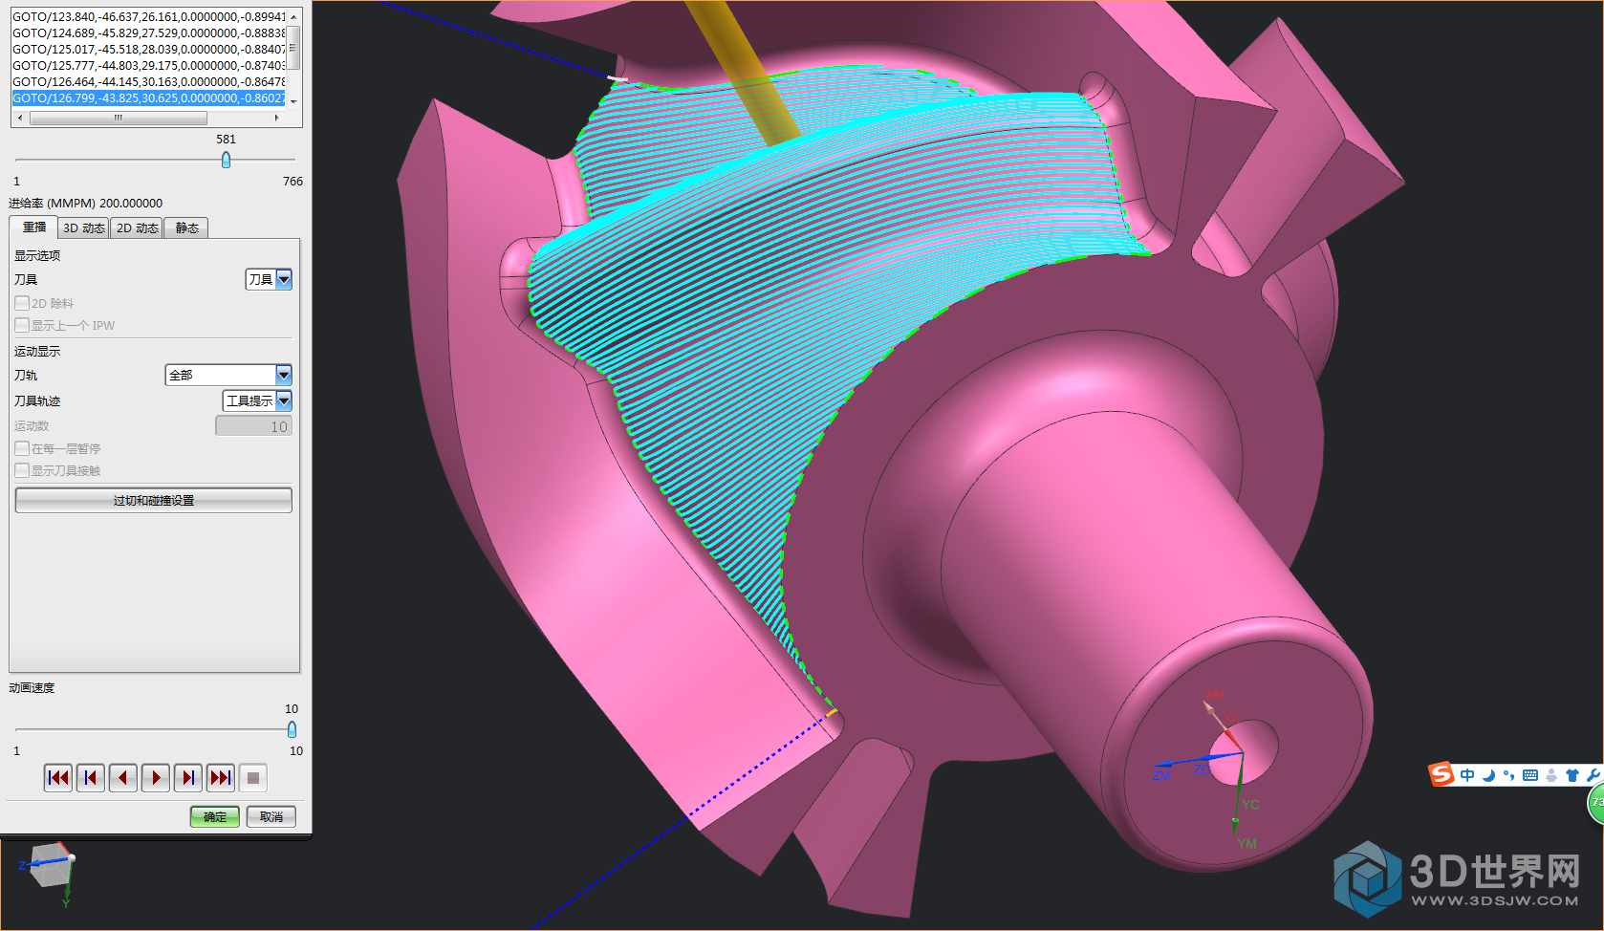The height and width of the screenshot is (931, 1604).
Task: Click GOTO list scroll-down arrow
Action: click(294, 102)
